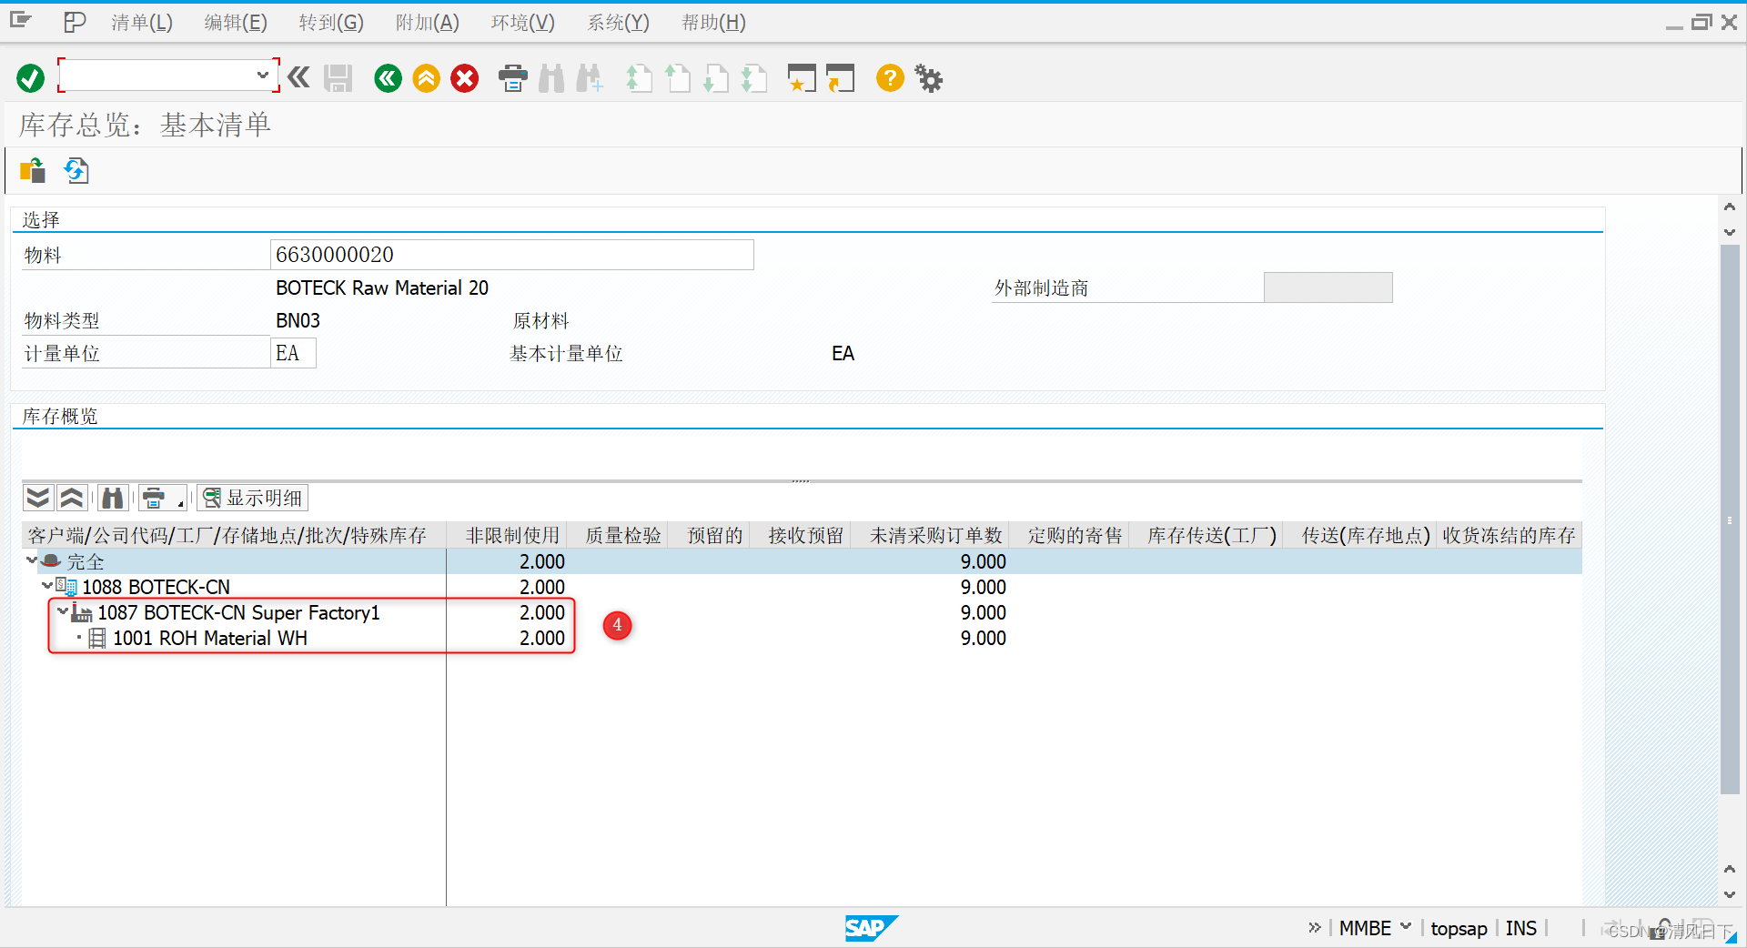Click the topsap status bar entry
This screenshot has height=948, width=1747.
click(x=1459, y=928)
